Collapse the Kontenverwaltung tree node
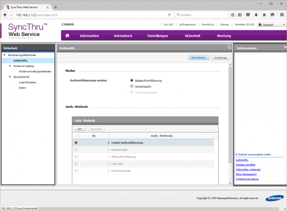287x211 pixels. click(x=10, y=66)
